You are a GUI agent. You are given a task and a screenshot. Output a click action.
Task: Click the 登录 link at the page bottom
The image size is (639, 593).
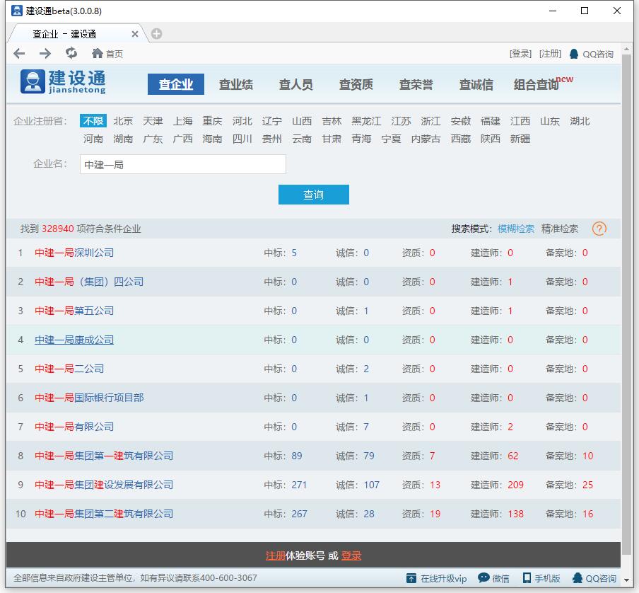pos(352,556)
